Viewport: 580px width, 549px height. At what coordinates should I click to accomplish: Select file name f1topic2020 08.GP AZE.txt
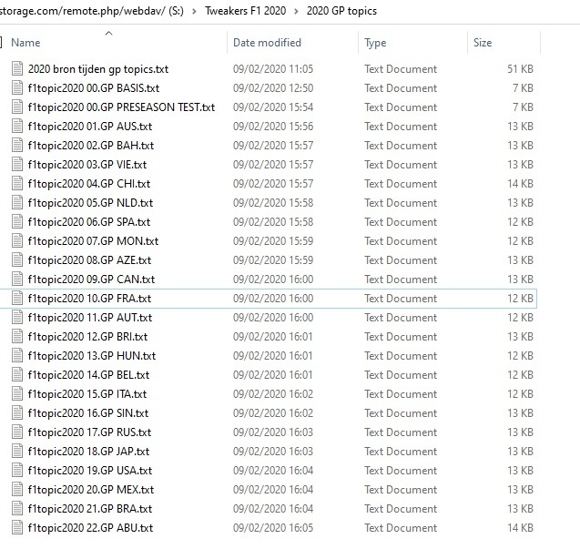(89, 260)
